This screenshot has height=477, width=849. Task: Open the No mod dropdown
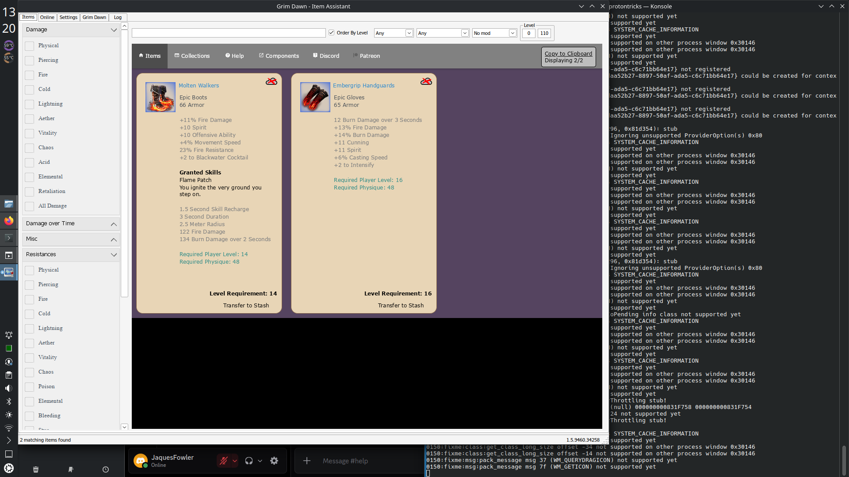coord(494,33)
